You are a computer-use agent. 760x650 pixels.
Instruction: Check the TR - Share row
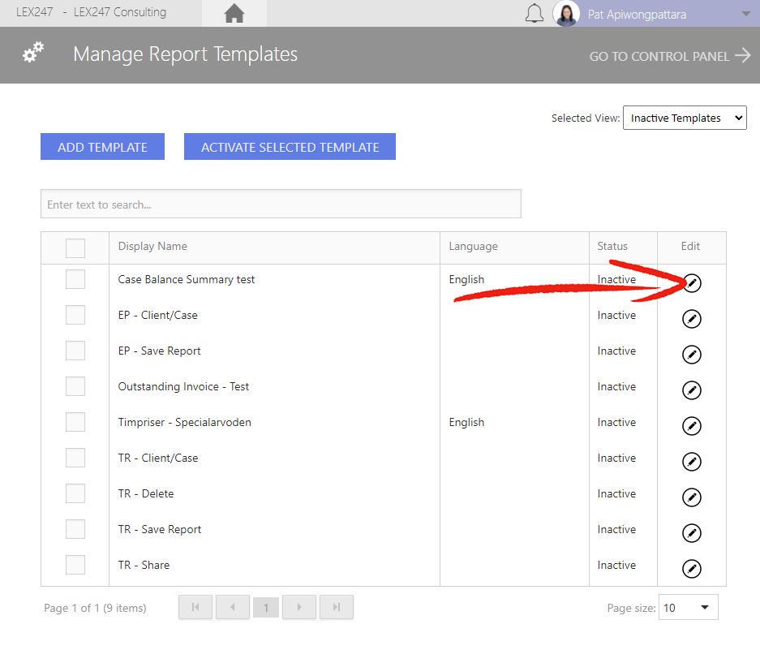click(x=75, y=565)
